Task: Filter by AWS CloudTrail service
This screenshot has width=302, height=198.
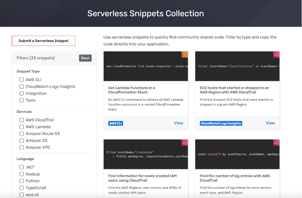Action: point(22,120)
